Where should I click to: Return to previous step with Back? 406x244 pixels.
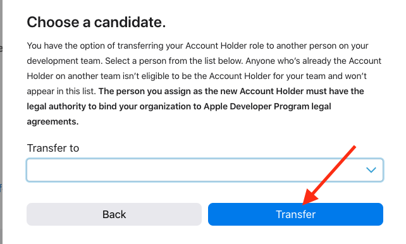(114, 214)
